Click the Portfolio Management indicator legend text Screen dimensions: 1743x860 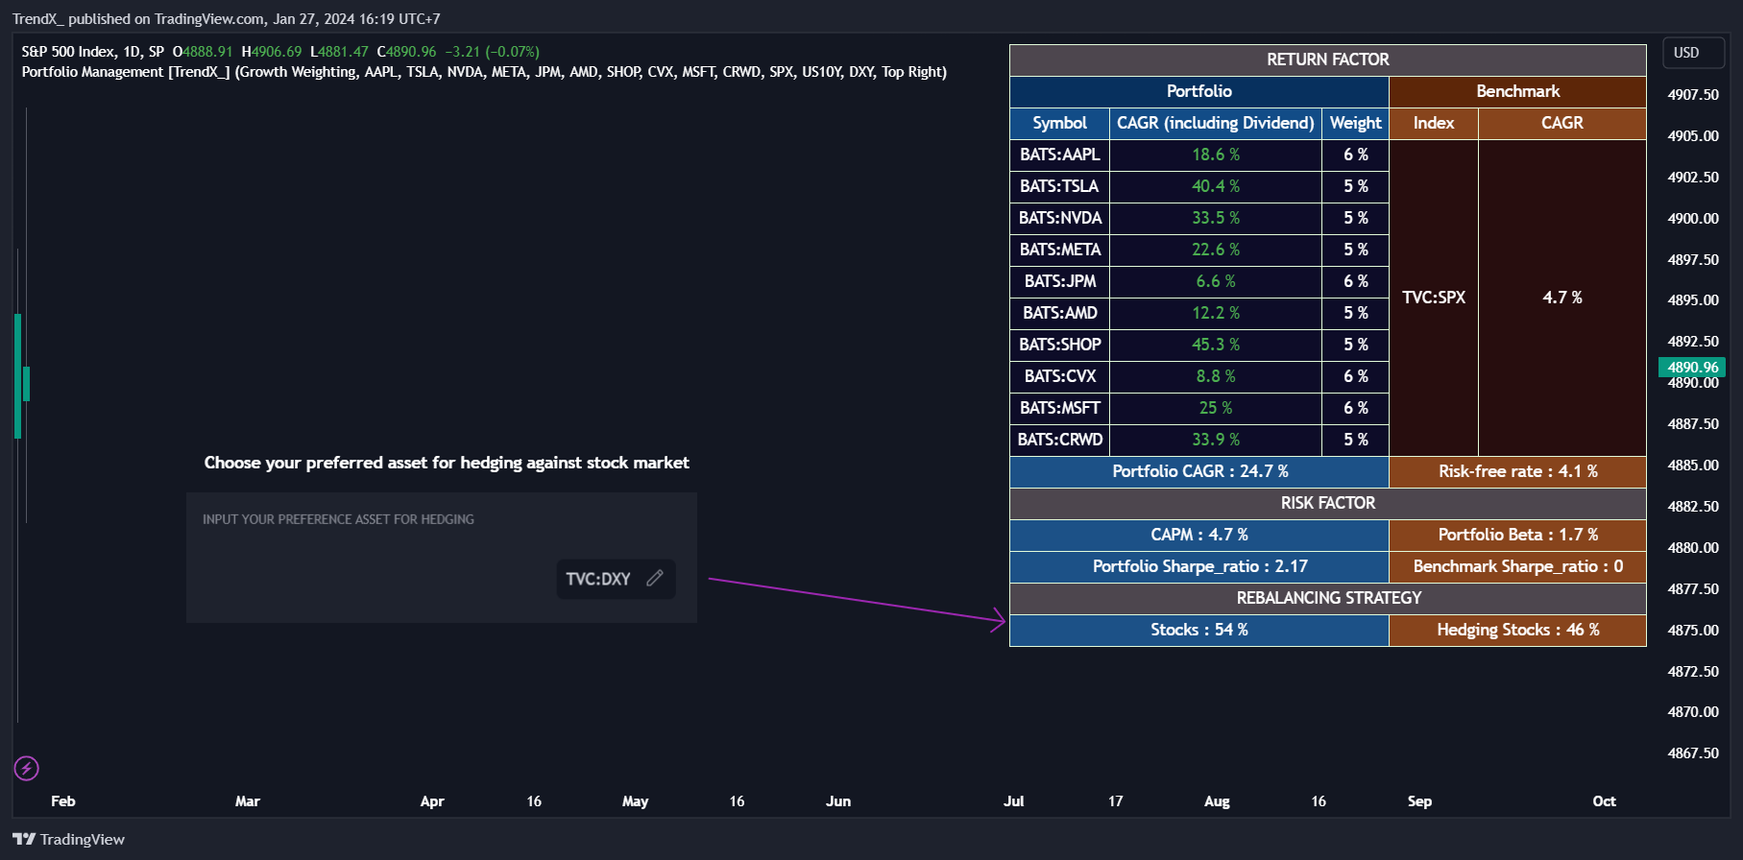tap(484, 72)
